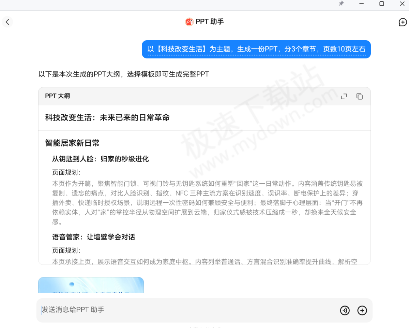409x328 pixels.
Task: Expand the PPT outline to fullscreen
Action: coord(344,96)
